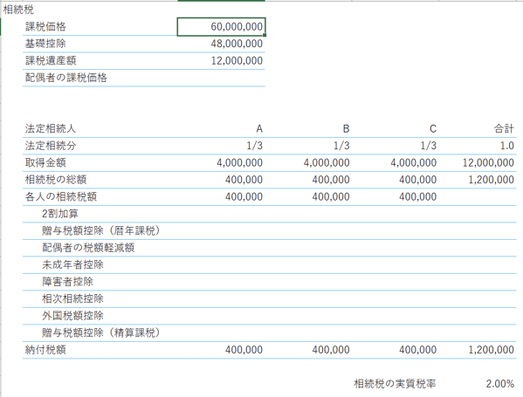The height and width of the screenshot is (397, 523).
Task: Select the 相続税の総額 total 1,200,000 cell
Action: click(478, 180)
